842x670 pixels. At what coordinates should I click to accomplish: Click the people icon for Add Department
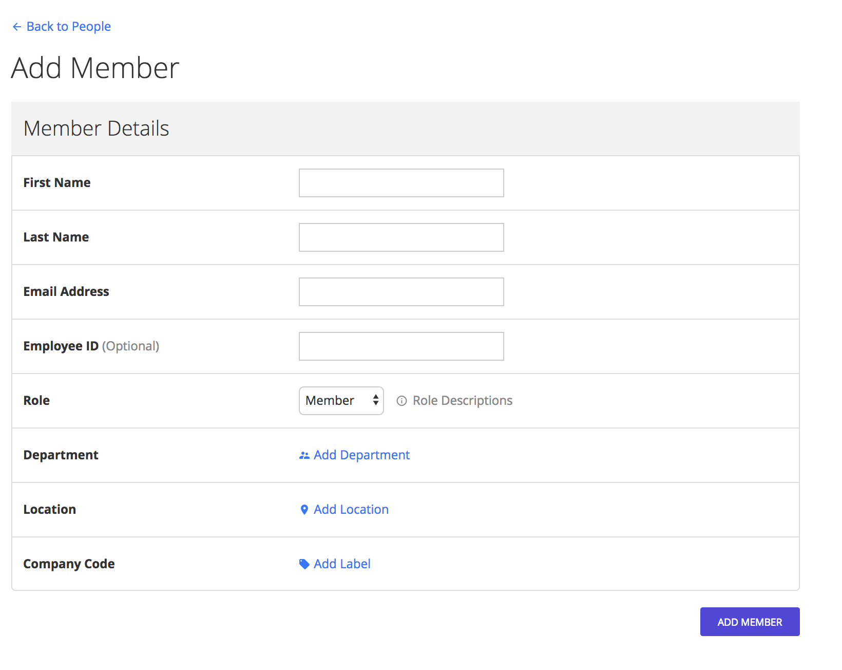pyautogui.click(x=304, y=456)
